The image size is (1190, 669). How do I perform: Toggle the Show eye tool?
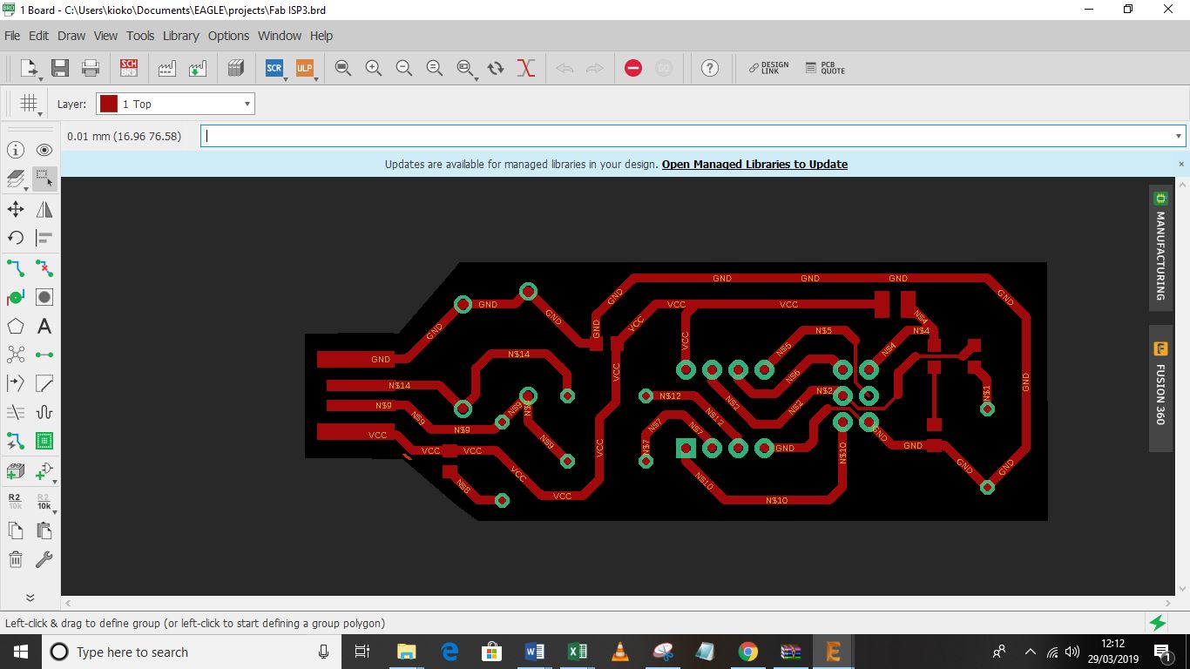[44, 151]
